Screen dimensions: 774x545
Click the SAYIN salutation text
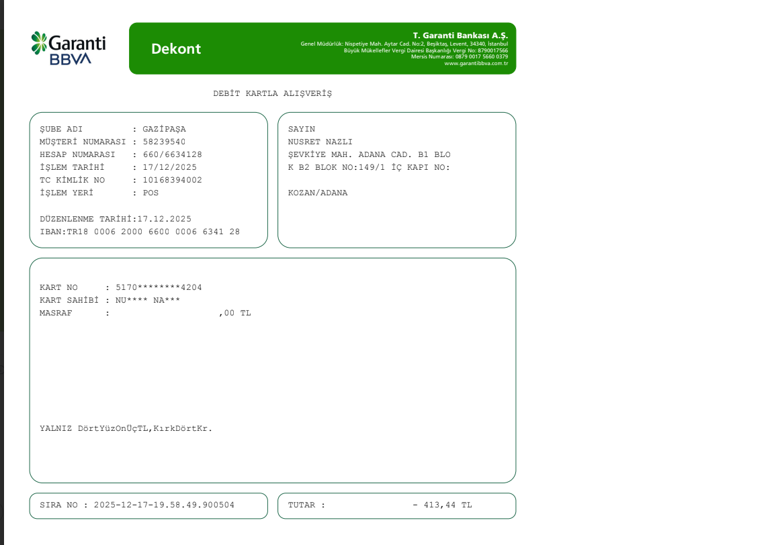[x=302, y=130]
